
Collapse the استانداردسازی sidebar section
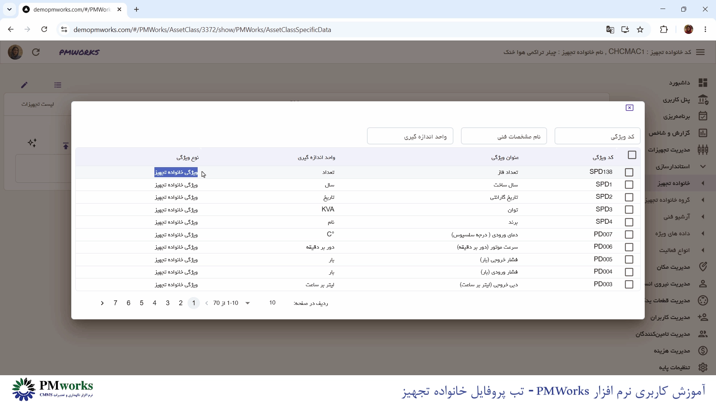click(x=703, y=166)
